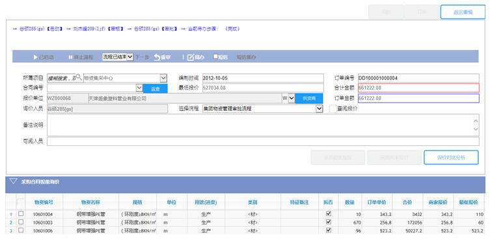Focus the 可阅人员 input field

click(x=263, y=141)
